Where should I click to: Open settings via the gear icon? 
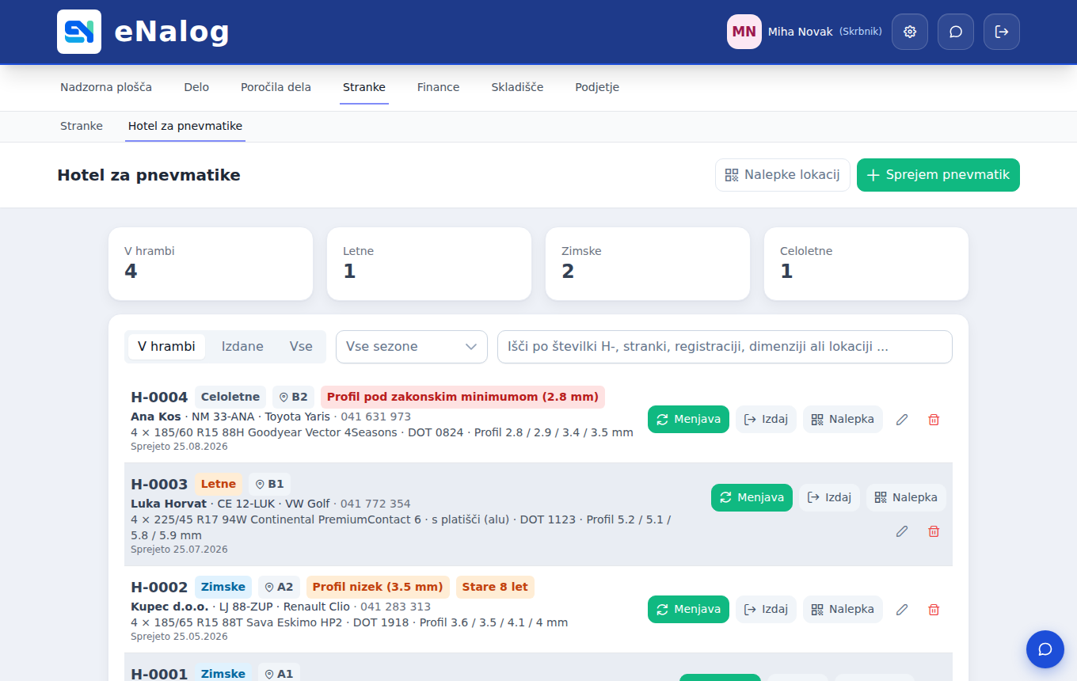(910, 32)
